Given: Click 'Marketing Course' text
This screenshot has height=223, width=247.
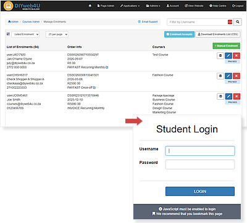Looking at the screenshot, I should coord(164,112).
